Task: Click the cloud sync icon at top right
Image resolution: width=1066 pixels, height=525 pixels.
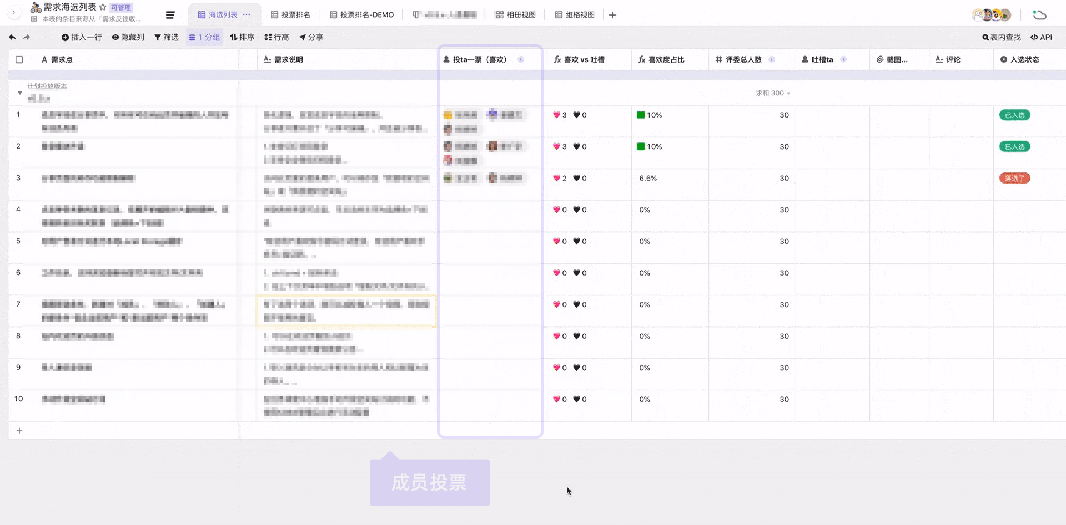Action: click(1039, 15)
